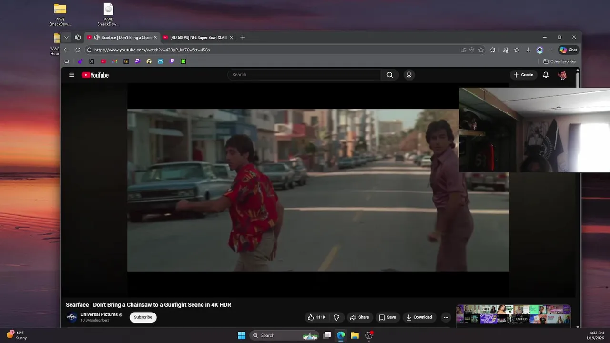Save the video to a playlist

coord(387,317)
